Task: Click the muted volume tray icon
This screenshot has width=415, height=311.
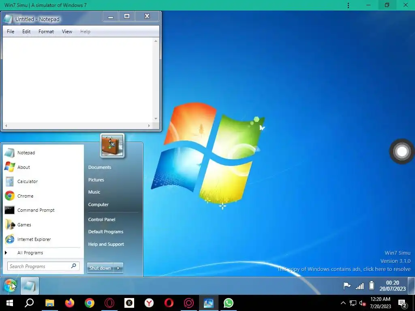Action: (x=362, y=303)
